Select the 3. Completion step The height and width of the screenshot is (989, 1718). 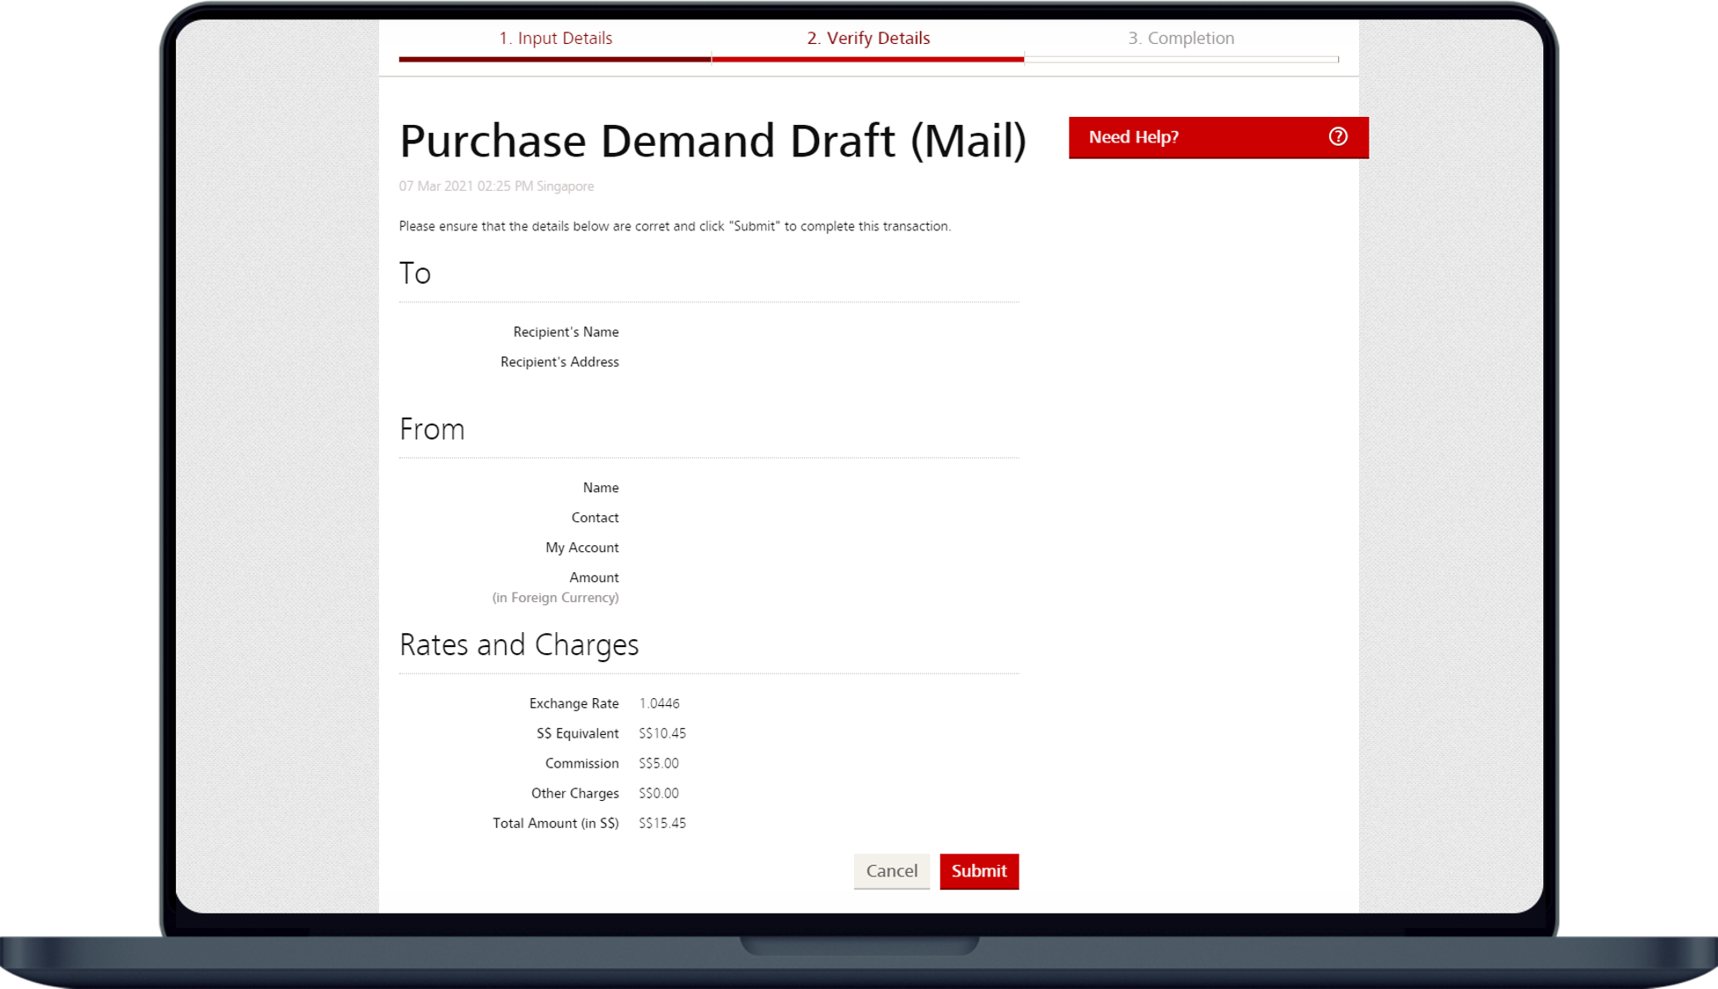tap(1181, 38)
